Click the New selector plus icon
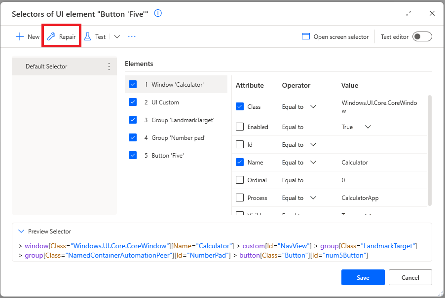This screenshot has width=445, height=298. pos(20,36)
